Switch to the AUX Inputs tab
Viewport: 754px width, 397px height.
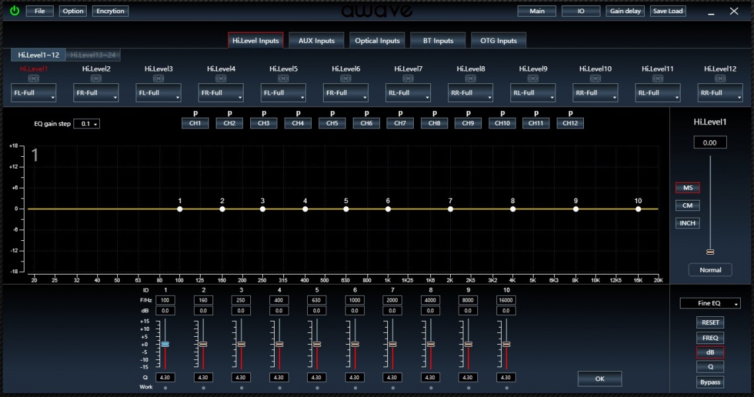316,40
